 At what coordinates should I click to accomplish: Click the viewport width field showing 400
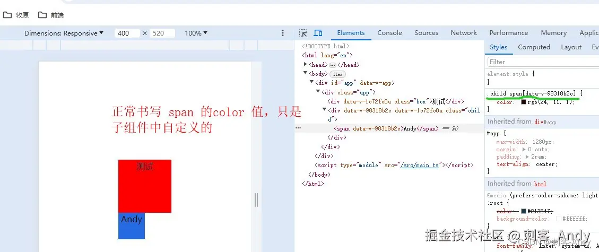tap(127, 33)
